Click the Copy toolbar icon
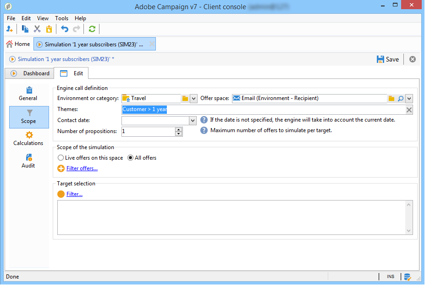Screen dimensions: 430x290 25,29
